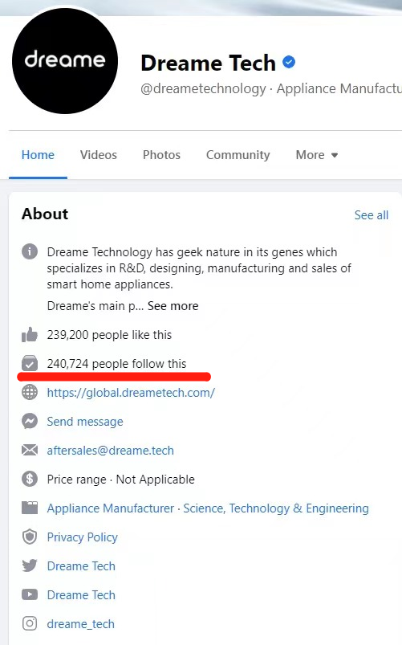Expand description with See more

click(x=173, y=306)
